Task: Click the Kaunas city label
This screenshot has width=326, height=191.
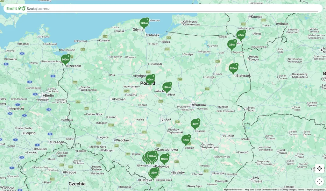Action: [257, 17]
